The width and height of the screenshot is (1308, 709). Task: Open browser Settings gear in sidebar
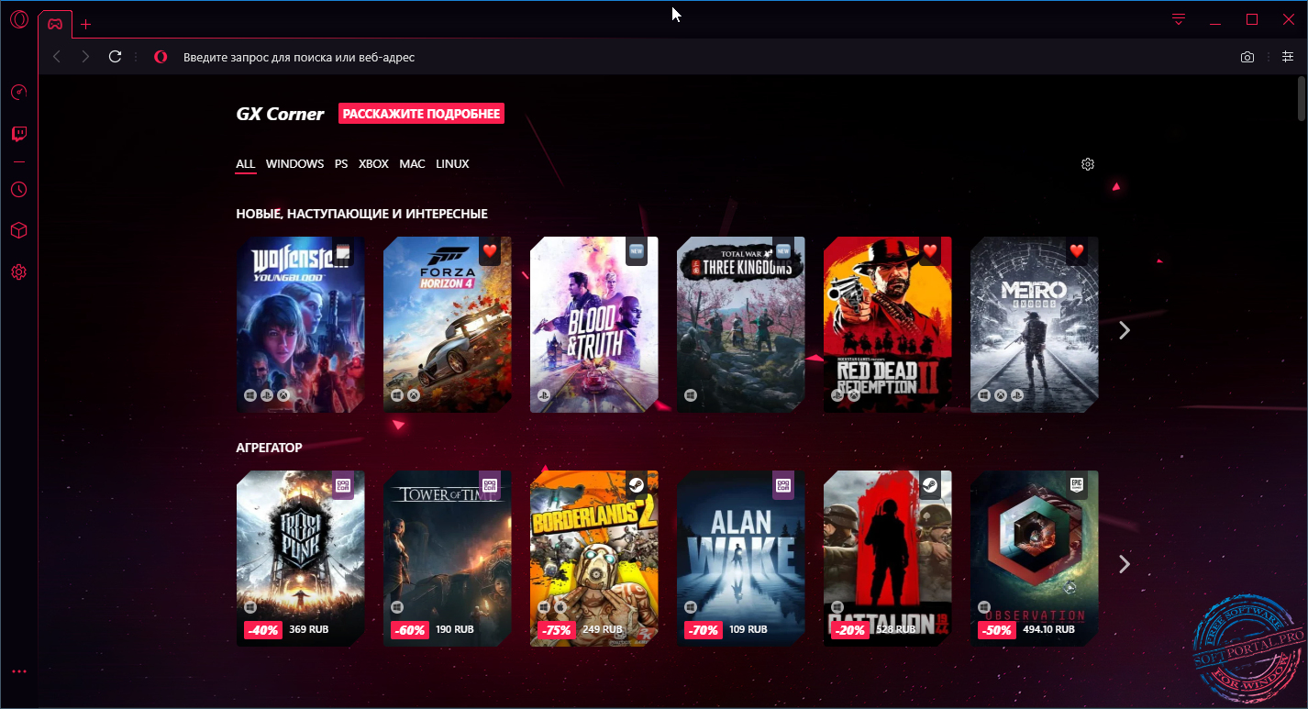click(x=19, y=272)
